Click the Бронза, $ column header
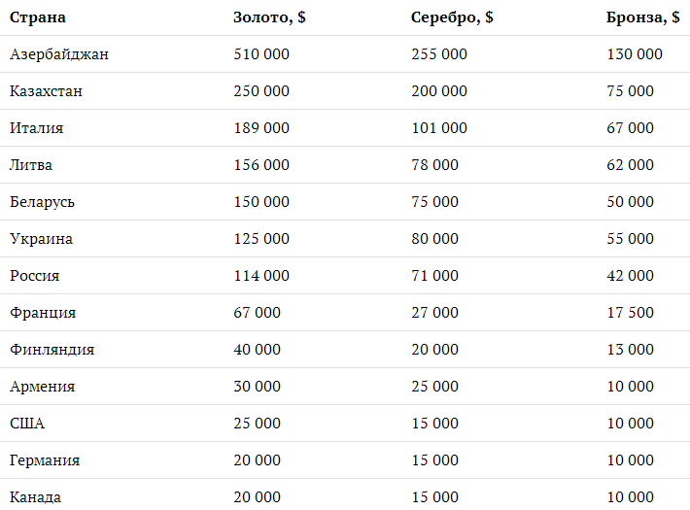690x510 pixels. pyautogui.click(x=643, y=17)
